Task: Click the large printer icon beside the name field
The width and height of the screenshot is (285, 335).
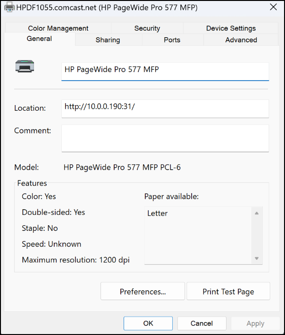Action: (x=25, y=66)
